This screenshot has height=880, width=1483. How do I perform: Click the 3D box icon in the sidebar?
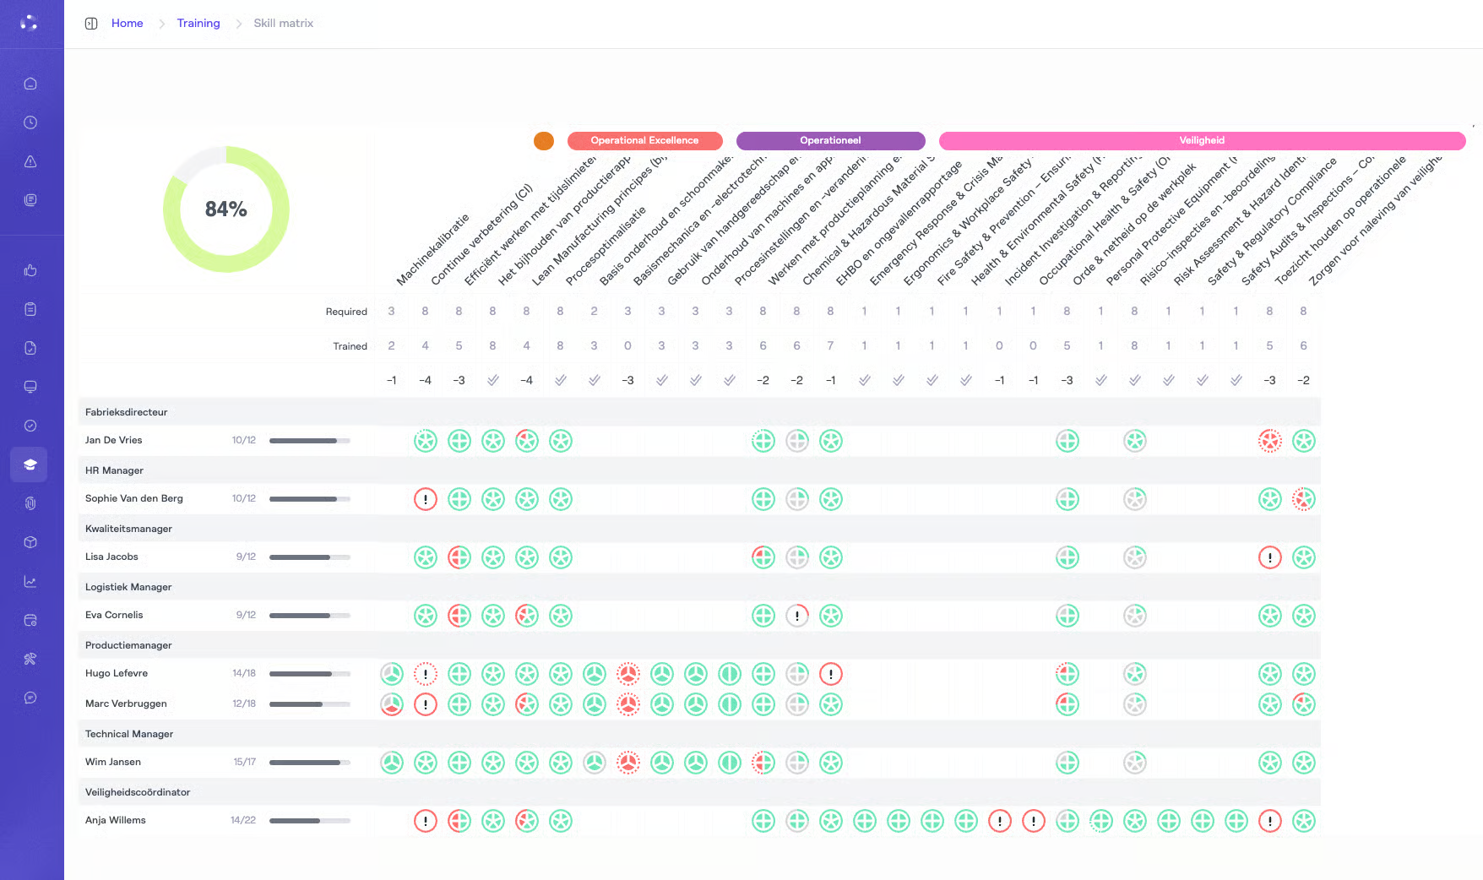point(30,542)
